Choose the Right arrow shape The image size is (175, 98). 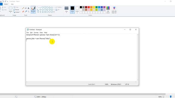pyautogui.click(x=47, y=10)
